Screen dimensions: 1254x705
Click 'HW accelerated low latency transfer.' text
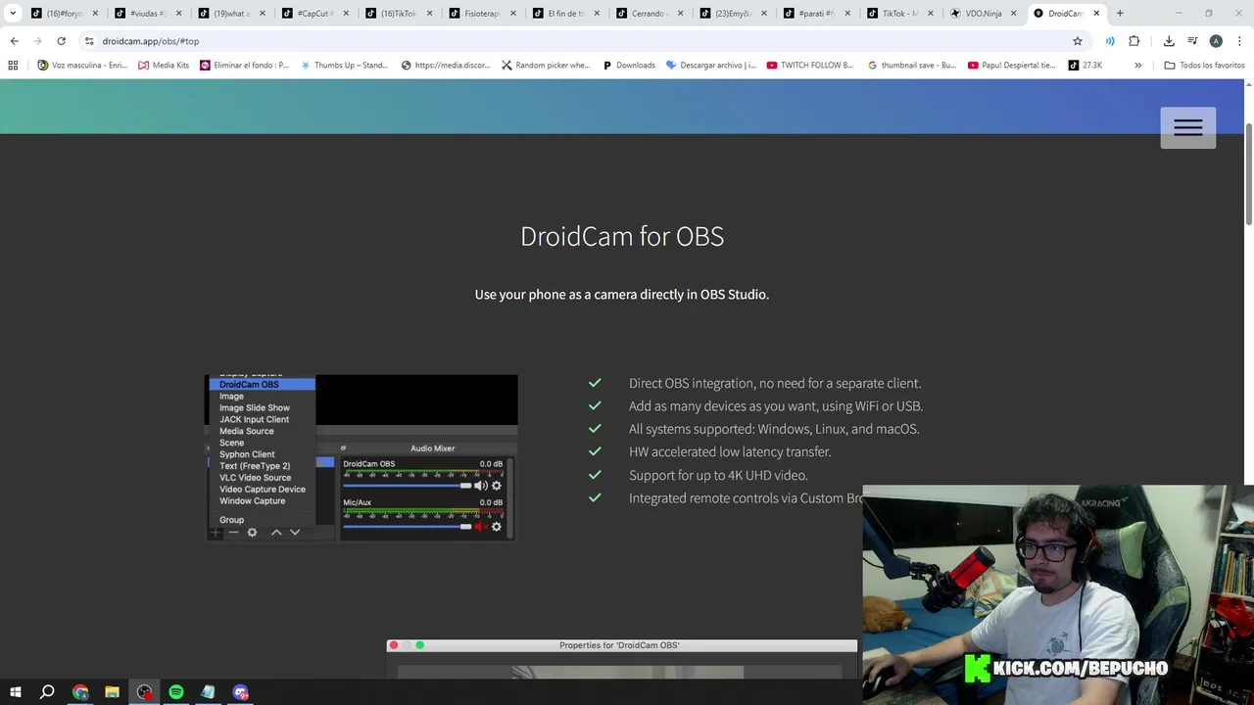click(730, 451)
